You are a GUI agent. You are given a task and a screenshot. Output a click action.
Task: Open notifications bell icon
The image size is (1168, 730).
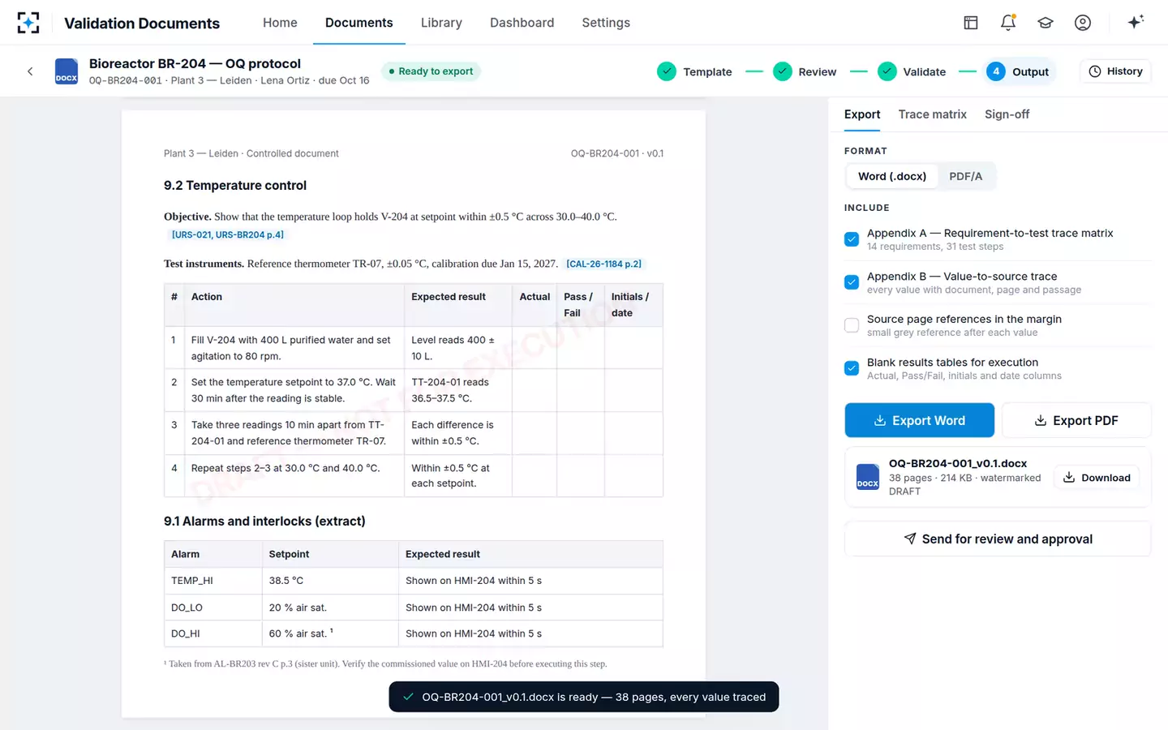(x=1007, y=23)
